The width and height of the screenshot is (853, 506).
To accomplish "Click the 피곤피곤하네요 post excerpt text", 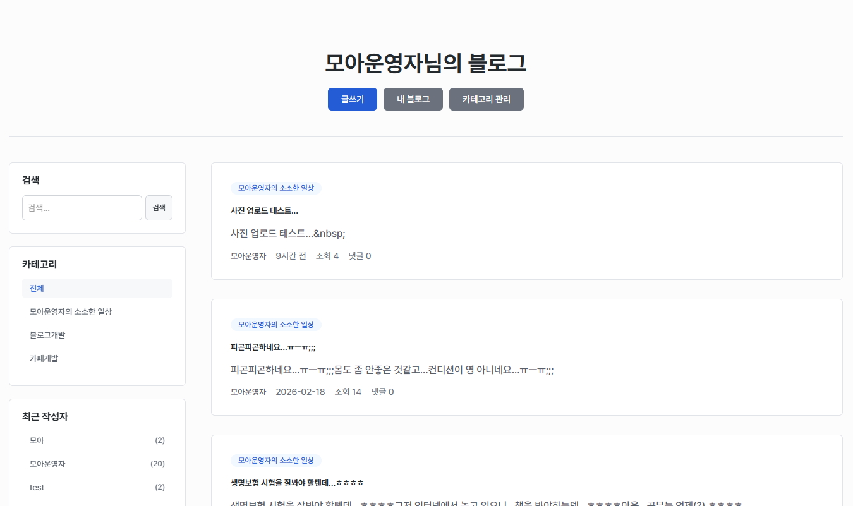I will [x=392, y=370].
